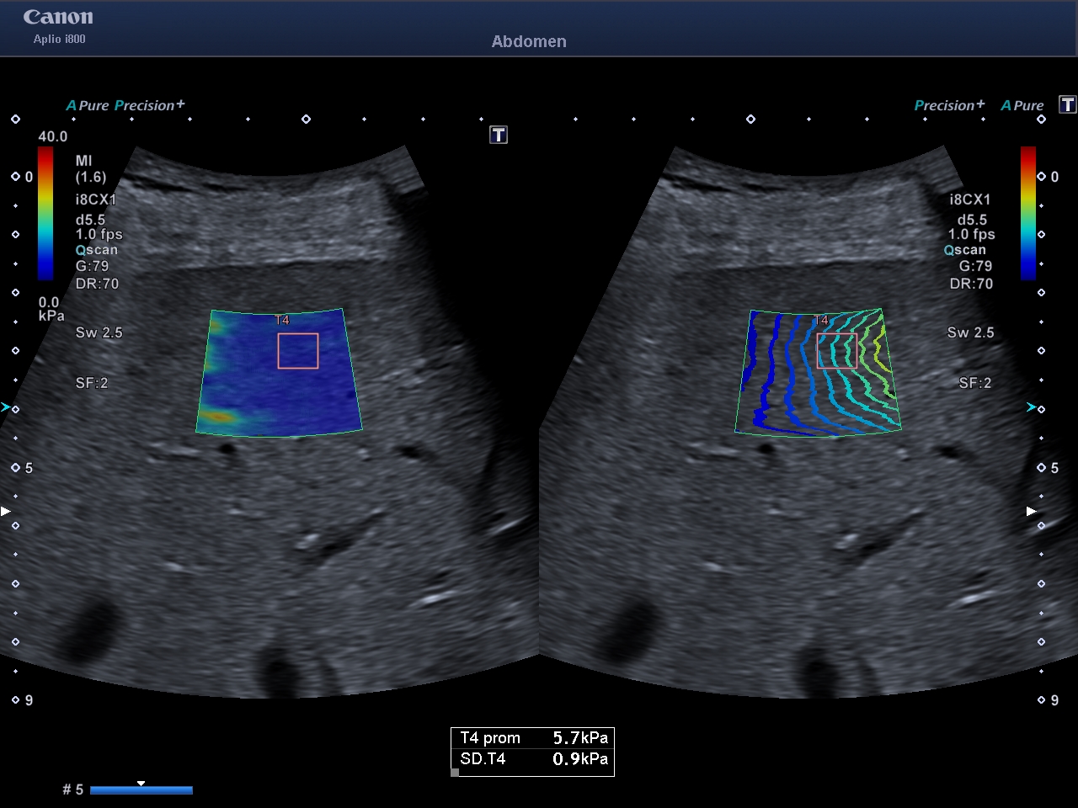Click the T4 prom 5.7kPa result row

click(533, 738)
